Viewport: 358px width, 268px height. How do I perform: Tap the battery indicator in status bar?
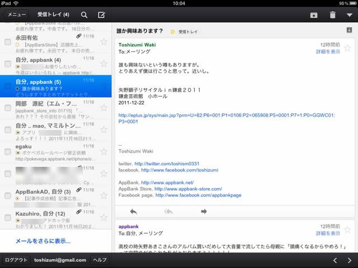click(353, 3)
